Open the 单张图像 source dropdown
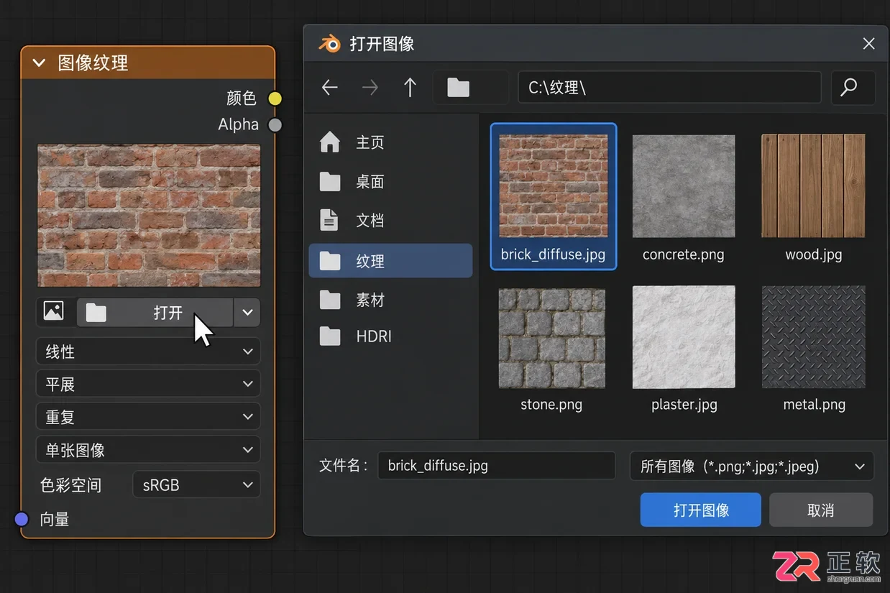The width and height of the screenshot is (890, 593). [x=148, y=450]
